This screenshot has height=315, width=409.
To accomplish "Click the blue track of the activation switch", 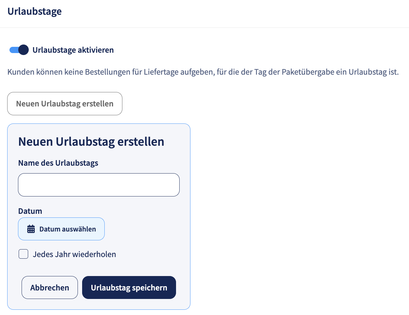I will 14,50.
